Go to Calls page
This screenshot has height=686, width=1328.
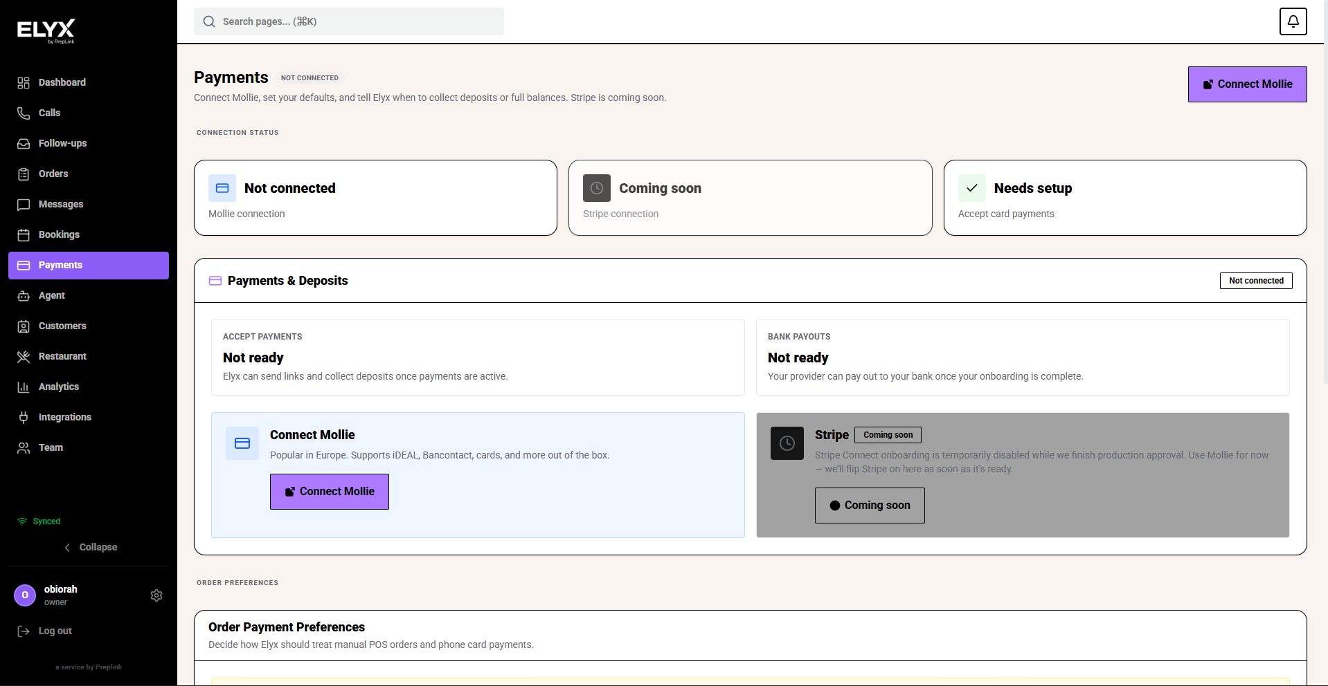[89, 113]
